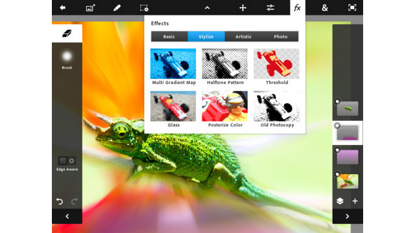Image resolution: width=415 pixels, height=233 pixels.
Task: Add a new layer with plus icon
Action: [x=355, y=201]
